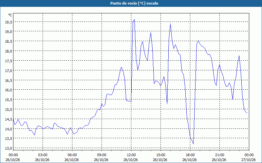The image size is (262, 163).
Task: Click the 19,0 y-axis value
Action: pos(9,31)
